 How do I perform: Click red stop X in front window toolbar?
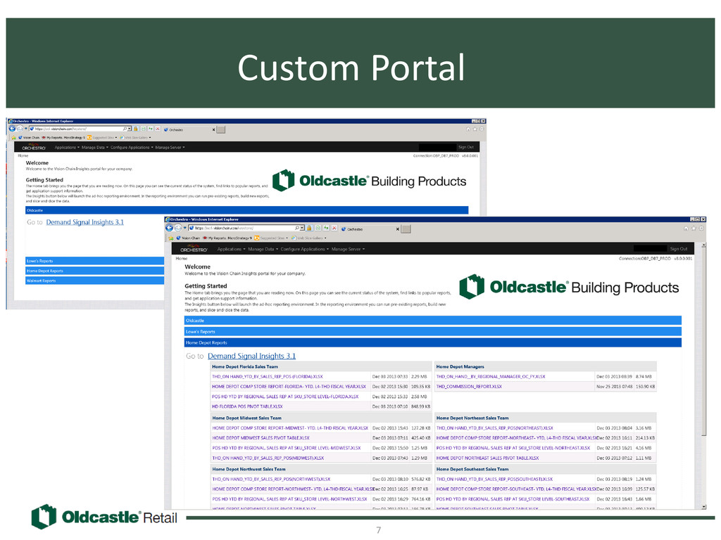(x=334, y=228)
